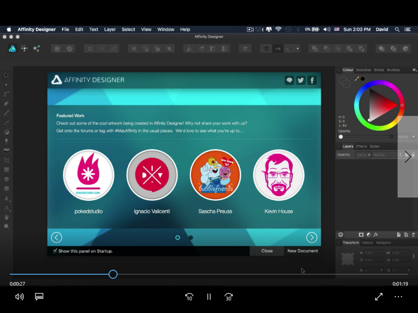Switch to the Swatches tab
The width and height of the screenshot is (418, 313).
(364, 70)
